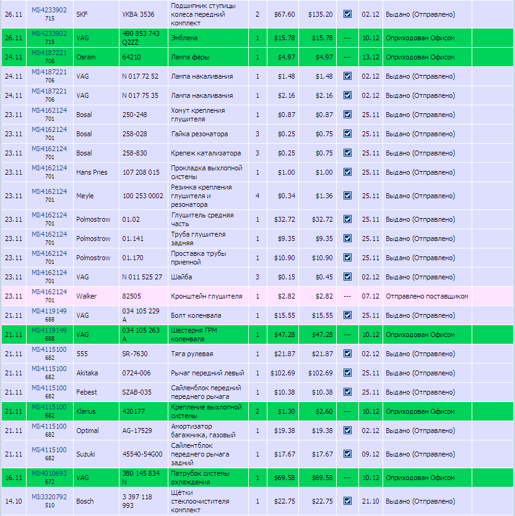Toggle the checkbox in the VKBA 3536 row
Image resolution: width=515 pixels, height=516 pixels.
pyautogui.click(x=347, y=14)
